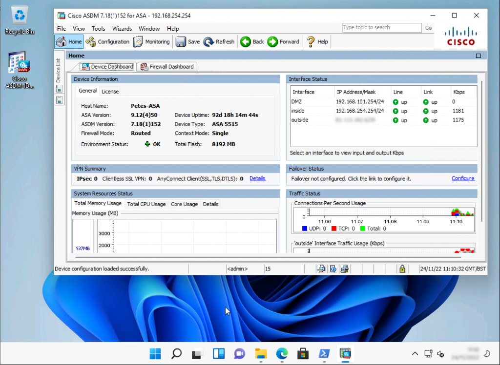Click the topic search input field
This screenshot has height=365, width=500.
[381, 27]
